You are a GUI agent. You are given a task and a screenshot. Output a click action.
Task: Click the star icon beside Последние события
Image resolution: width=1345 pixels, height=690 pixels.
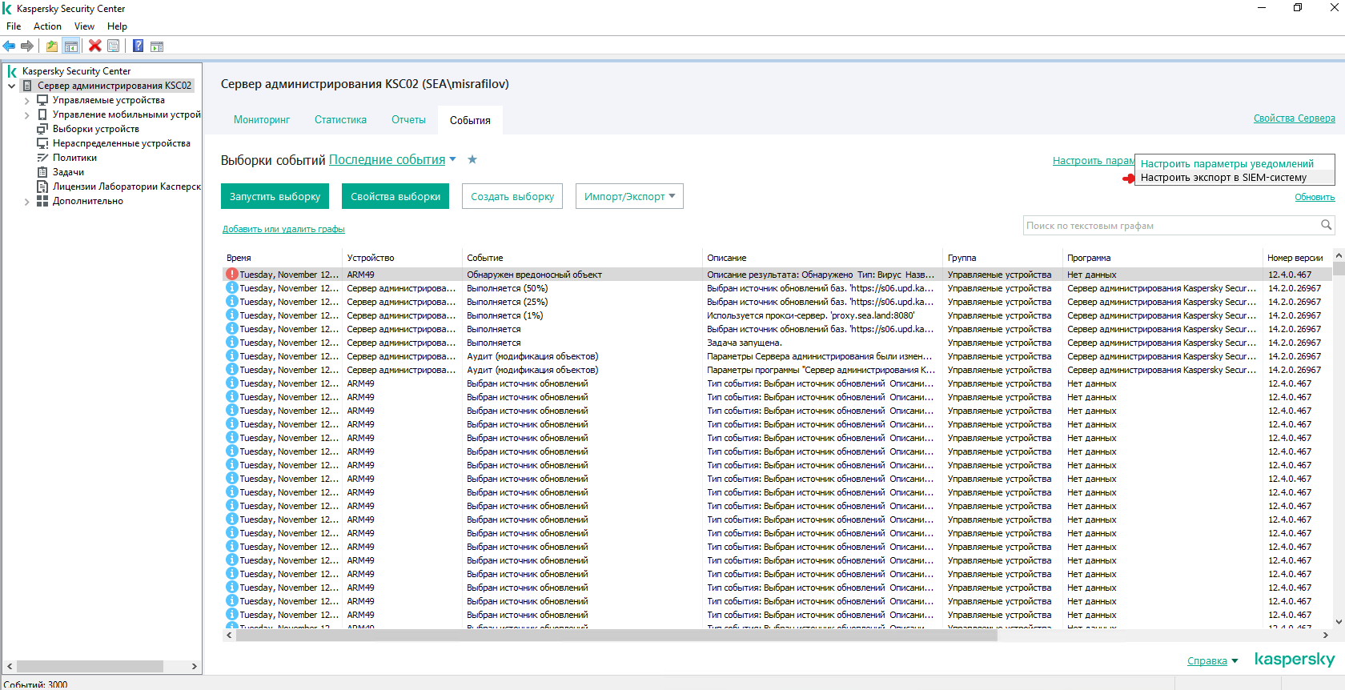coord(472,159)
